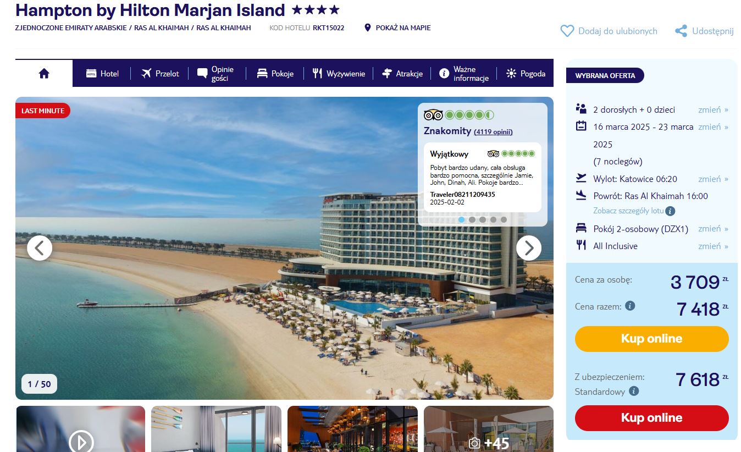
Task: Click the Udostępnij share icon
Action: (681, 31)
